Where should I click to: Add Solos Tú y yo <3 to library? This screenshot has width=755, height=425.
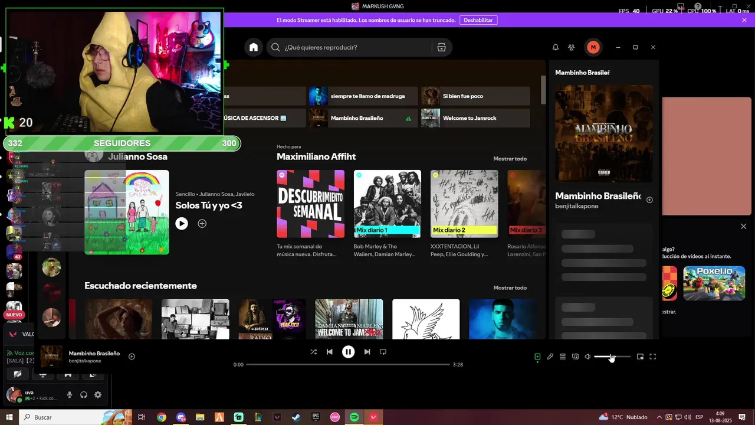(x=202, y=224)
